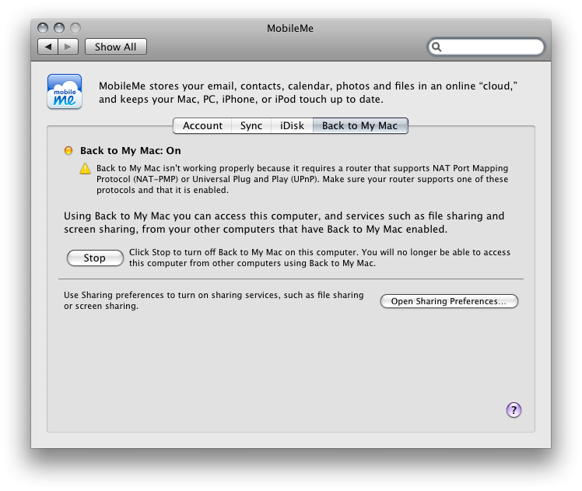The height and width of the screenshot is (491, 582).
Task: Stop Back to My Mac
Action: coord(95,258)
